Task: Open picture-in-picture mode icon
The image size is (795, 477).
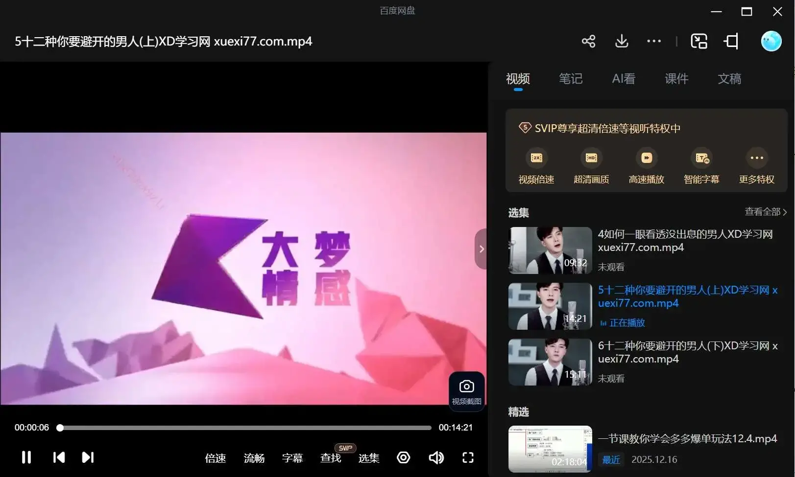Action: tap(699, 41)
